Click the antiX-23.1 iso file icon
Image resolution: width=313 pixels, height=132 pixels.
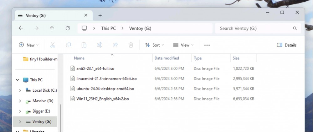[x=73, y=69]
